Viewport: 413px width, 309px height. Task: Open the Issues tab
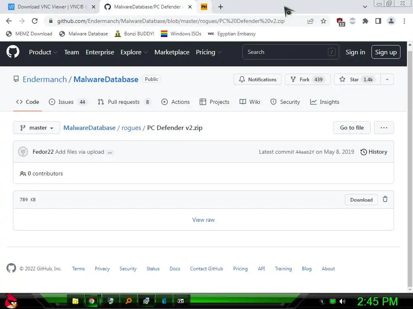pyautogui.click(x=68, y=102)
